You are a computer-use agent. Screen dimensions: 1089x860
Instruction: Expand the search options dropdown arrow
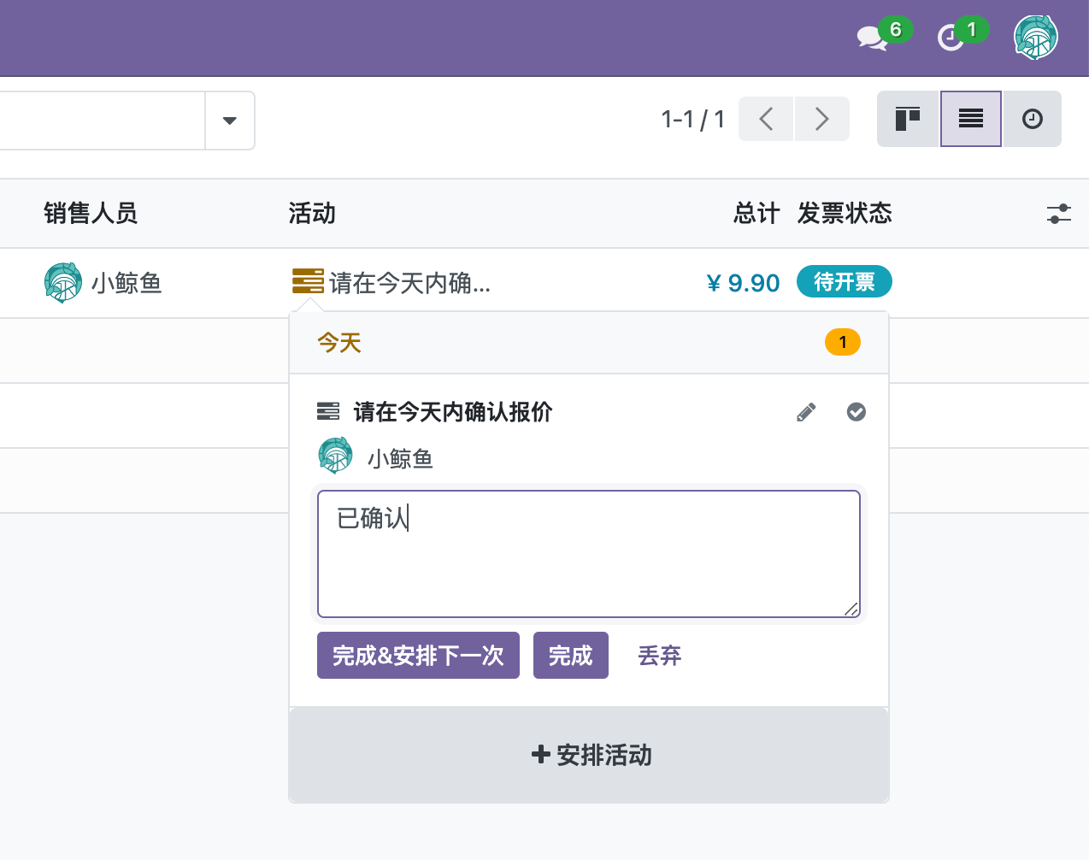(229, 121)
